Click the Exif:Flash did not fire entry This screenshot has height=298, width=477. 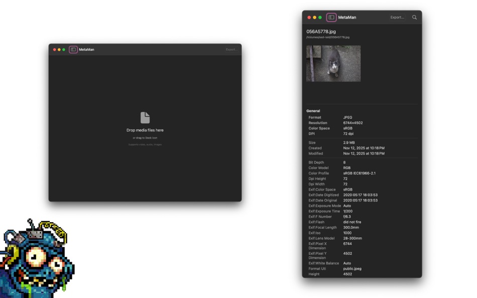coord(352,222)
